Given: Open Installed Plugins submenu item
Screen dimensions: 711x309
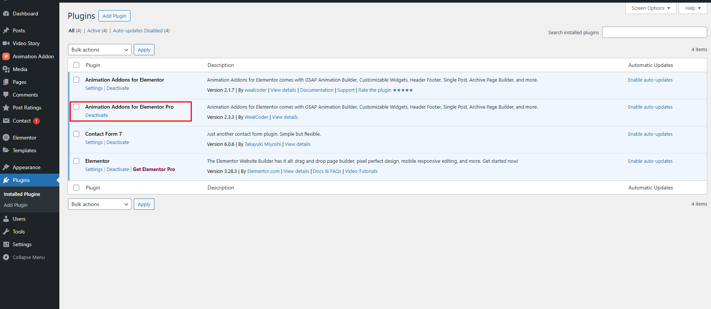Looking at the screenshot, I should coord(22,194).
